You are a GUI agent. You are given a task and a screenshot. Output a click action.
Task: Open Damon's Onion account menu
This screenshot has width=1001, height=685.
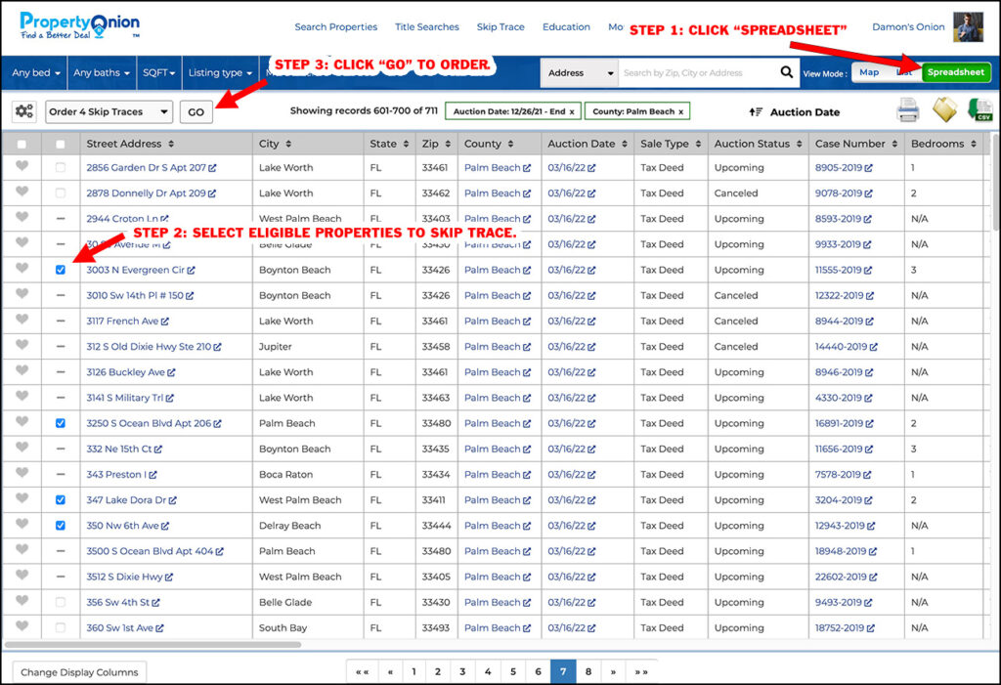point(908,26)
